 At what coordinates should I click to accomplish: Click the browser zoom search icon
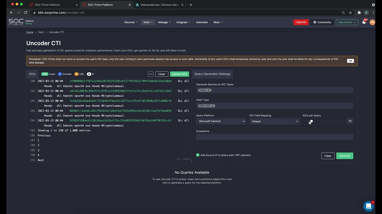pos(343,12)
